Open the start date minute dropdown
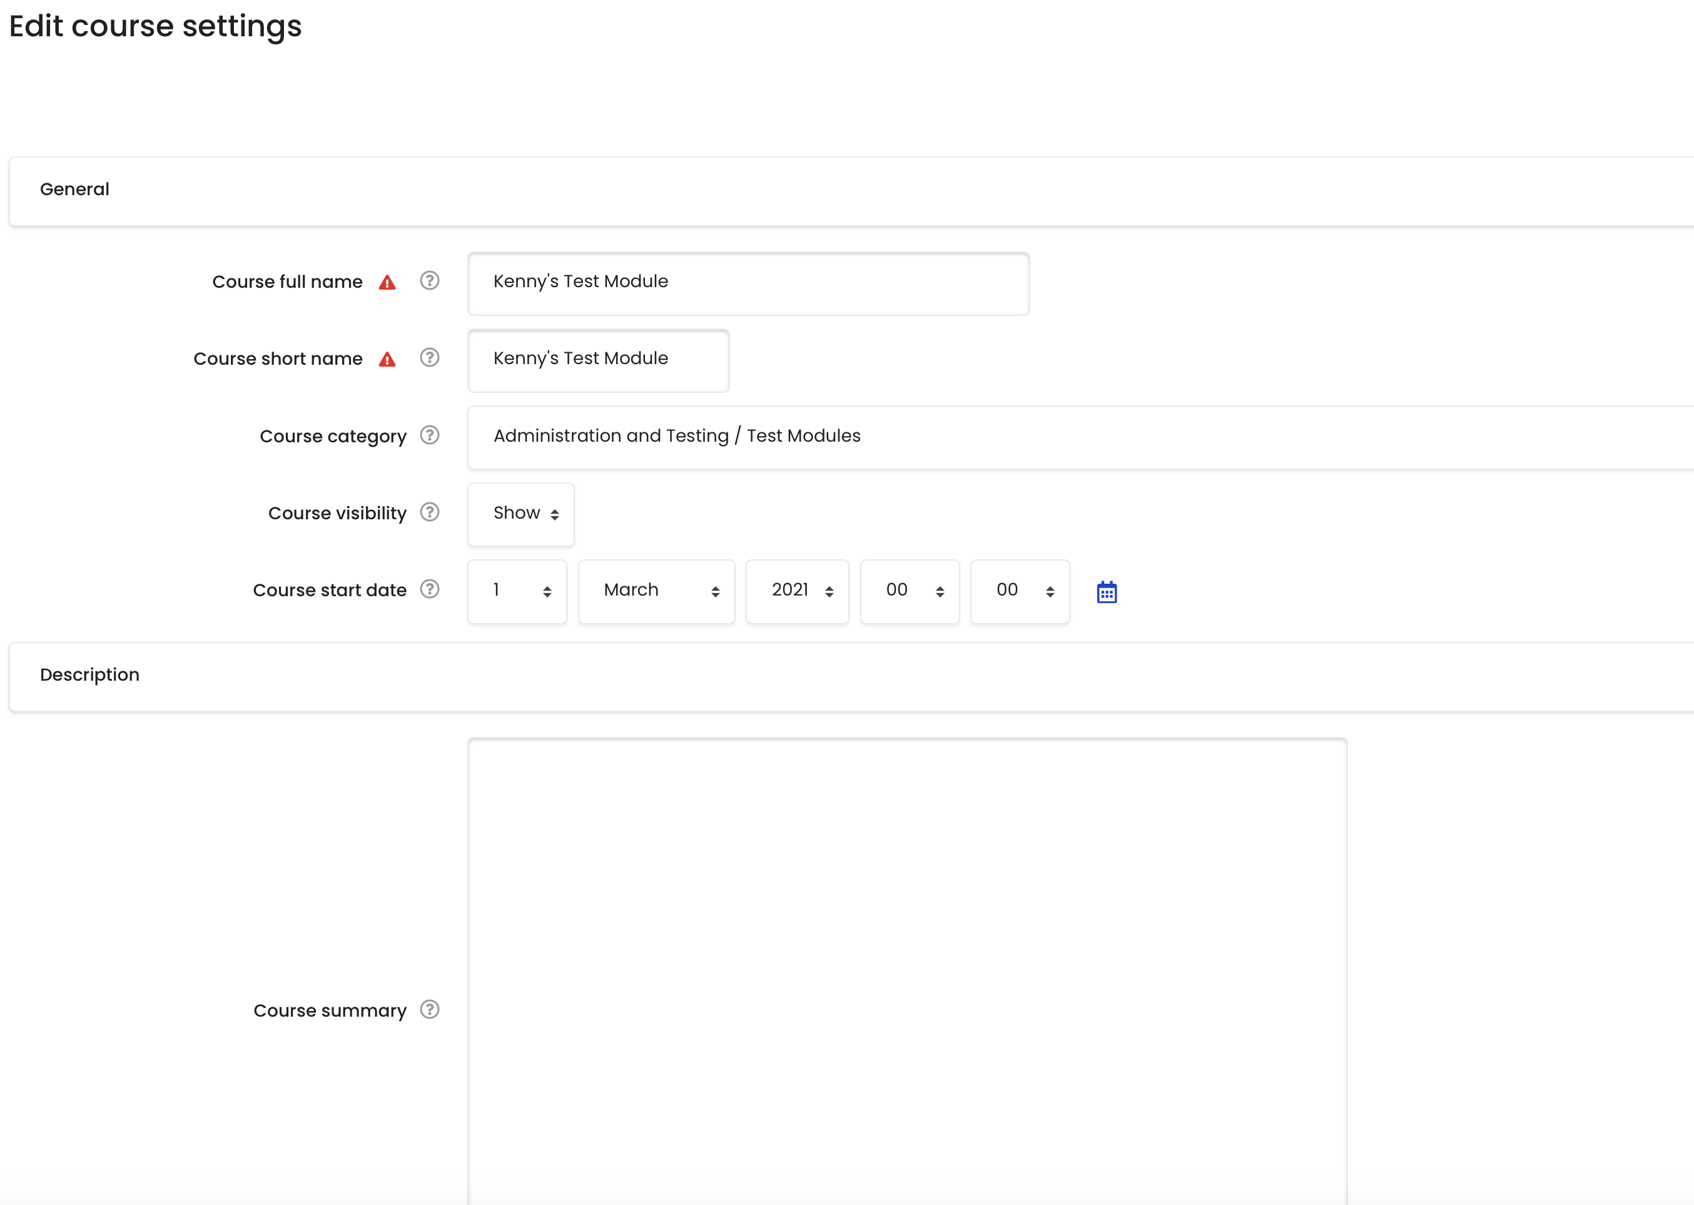Viewport: 1694px width, 1205px height. click(1020, 591)
